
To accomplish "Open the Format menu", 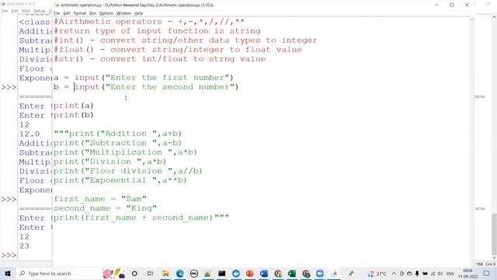I will click(79, 13).
